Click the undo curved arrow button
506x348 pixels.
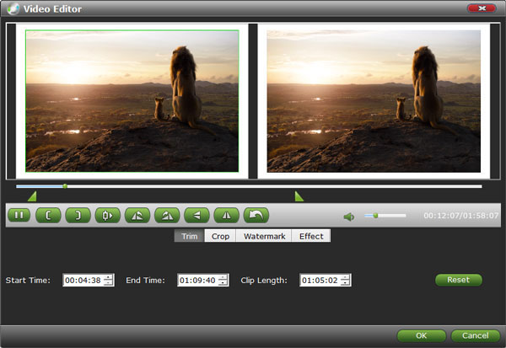click(x=256, y=215)
